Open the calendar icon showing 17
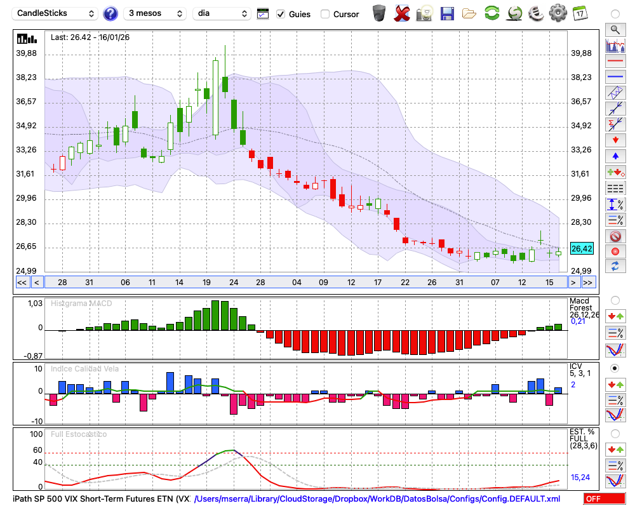This screenshot has width=635, height=508. tap(579, 13)
